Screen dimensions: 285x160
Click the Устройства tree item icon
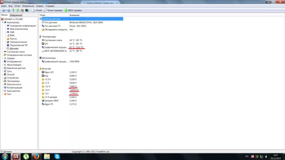[x=5, y=78]
